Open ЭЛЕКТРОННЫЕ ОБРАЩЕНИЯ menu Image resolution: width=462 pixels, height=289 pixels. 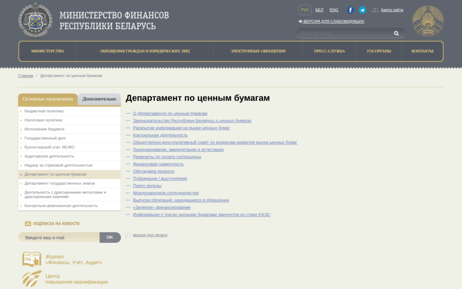258,51
